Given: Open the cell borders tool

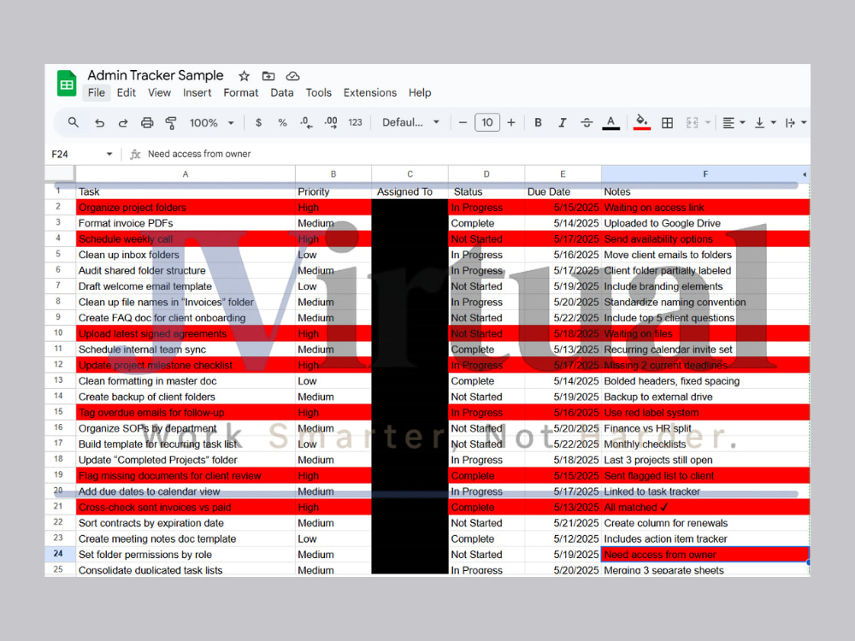Looking at the screenshot, I should coord(667,122).
